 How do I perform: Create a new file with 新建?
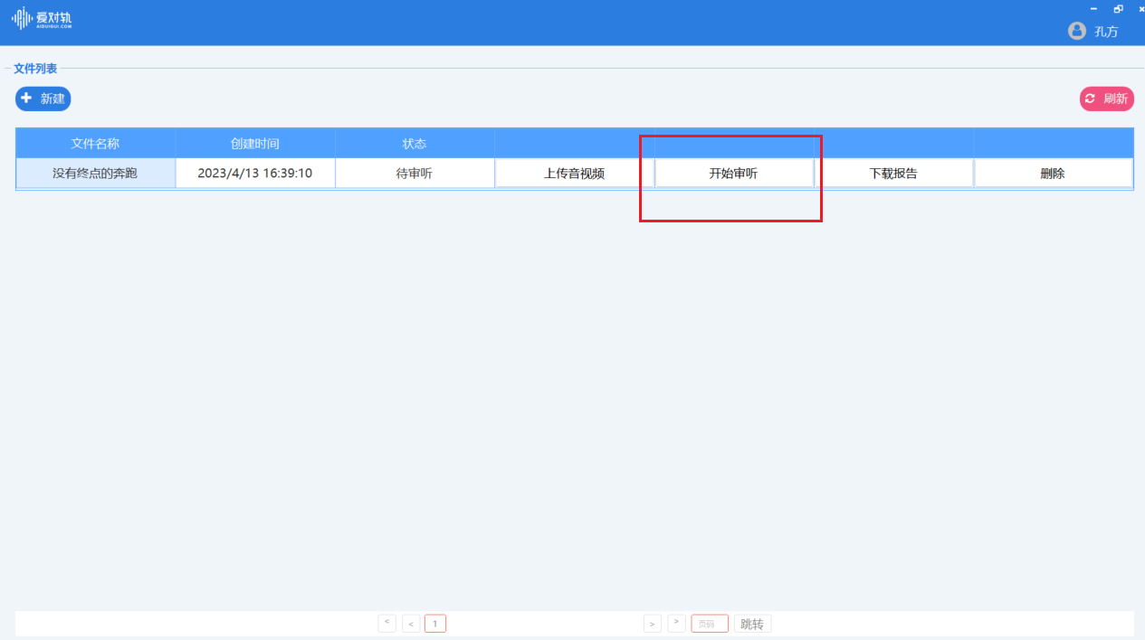[x=43, y=99]
